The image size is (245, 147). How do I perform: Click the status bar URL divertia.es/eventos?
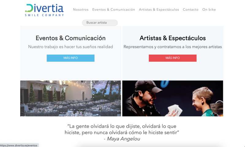click(x=19, y=145)
